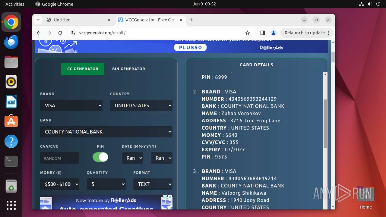Screen dimensions: 386x217
Task: Click card number 4340569393244129
Action: point(253,99)
